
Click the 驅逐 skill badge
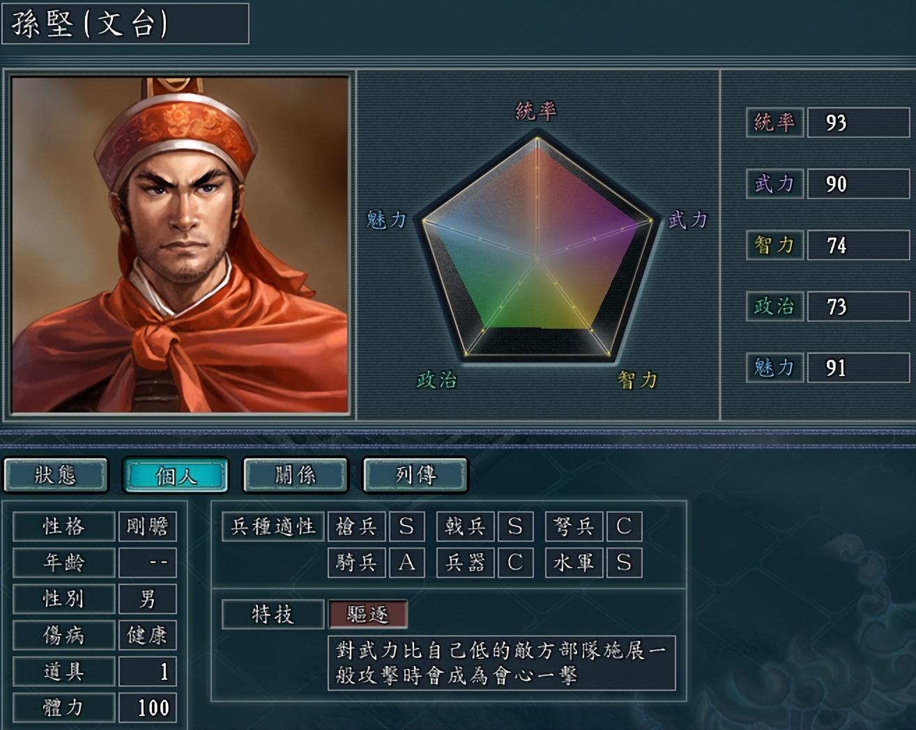367,614
